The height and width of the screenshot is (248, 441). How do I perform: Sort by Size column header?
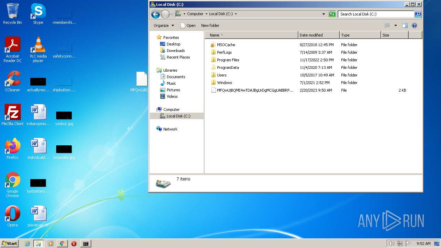[x=394, y=35]
